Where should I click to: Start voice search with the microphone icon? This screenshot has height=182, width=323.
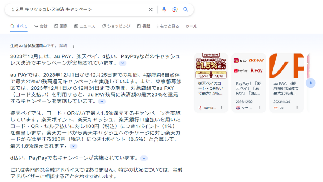coord(164,9)
